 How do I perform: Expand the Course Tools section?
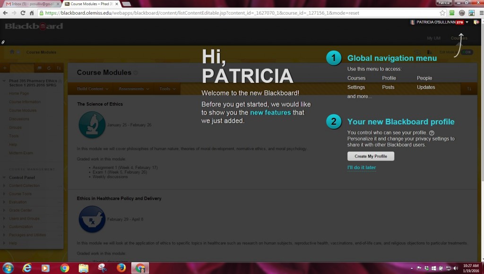click(4, 194)
